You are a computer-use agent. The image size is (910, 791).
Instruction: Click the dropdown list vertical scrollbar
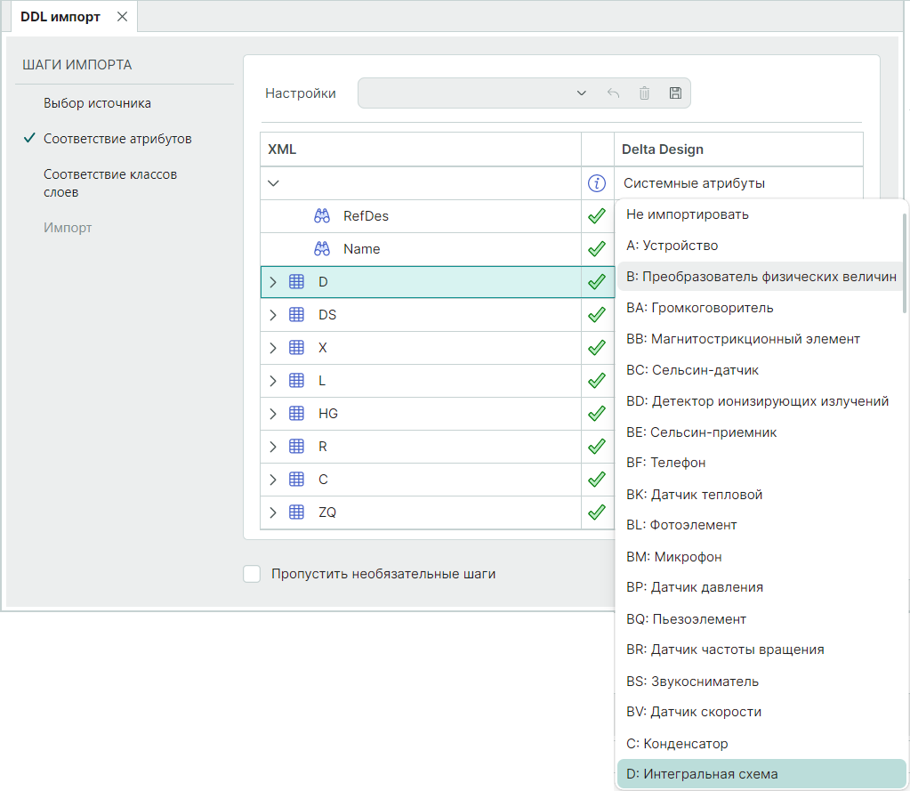(905, 267)
